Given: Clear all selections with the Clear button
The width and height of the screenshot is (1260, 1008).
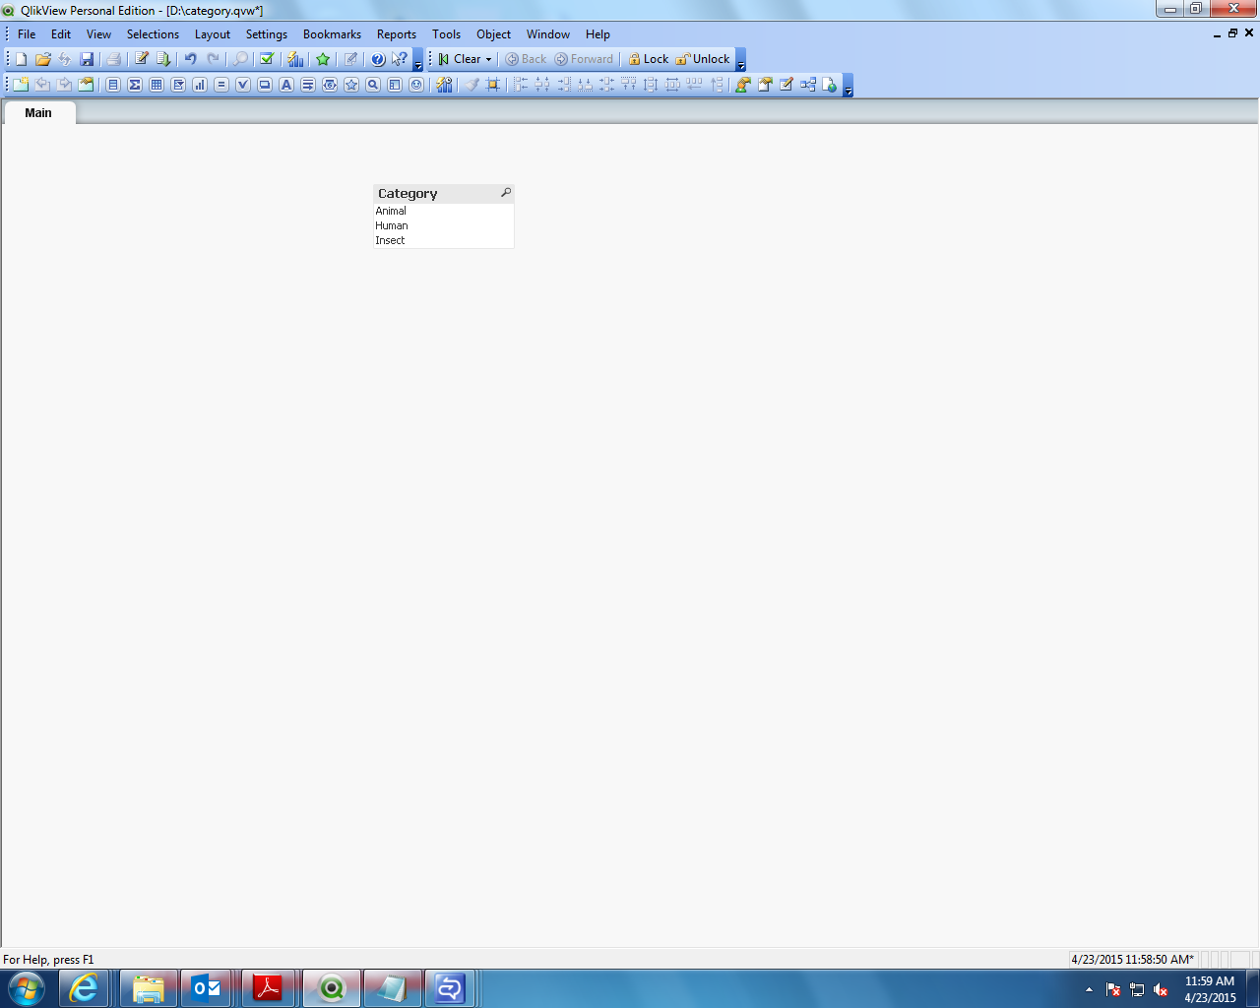Looking at the screenshot, I should (461, 59).
